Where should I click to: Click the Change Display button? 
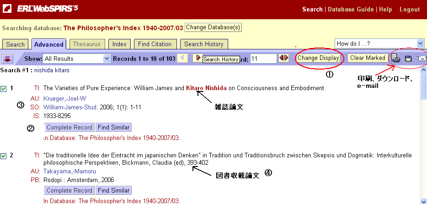click(318, 58)
